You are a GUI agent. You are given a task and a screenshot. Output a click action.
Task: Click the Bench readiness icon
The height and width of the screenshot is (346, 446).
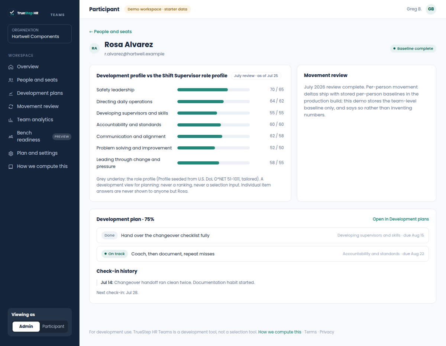pos(11,136)
